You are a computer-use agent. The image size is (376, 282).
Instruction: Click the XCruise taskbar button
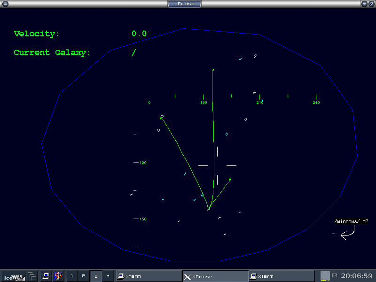[215, 276]
